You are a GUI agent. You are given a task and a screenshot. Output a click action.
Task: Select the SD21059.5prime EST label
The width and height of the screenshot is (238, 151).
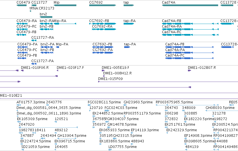[35, 147]
